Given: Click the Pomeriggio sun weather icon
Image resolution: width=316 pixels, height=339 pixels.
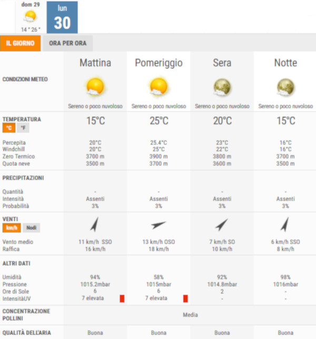Looking at the screenshot, I should pos(159,87).
